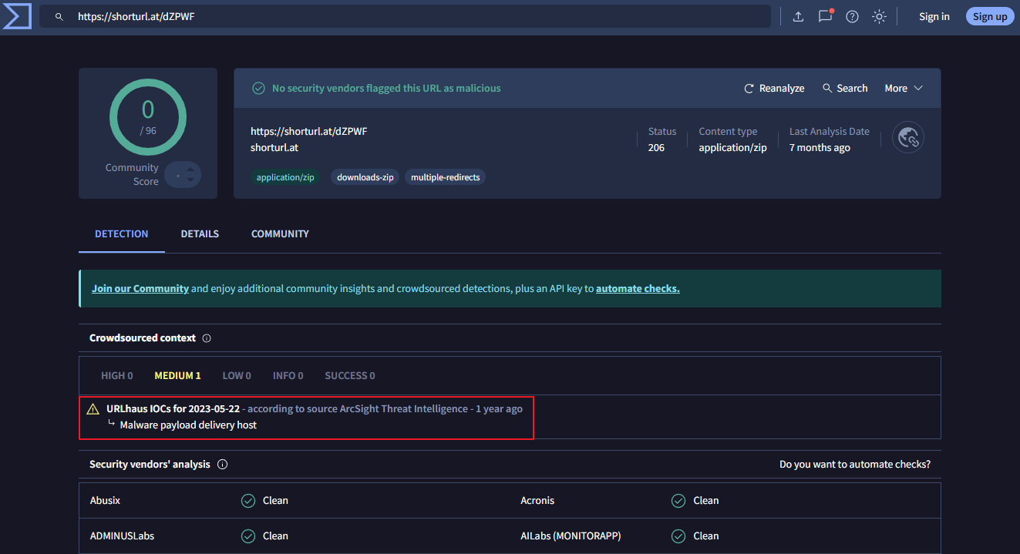Screen dimensions: 1020x554
Task: Click info icon next to Crowdsourced context
Action: coord(207,338)
